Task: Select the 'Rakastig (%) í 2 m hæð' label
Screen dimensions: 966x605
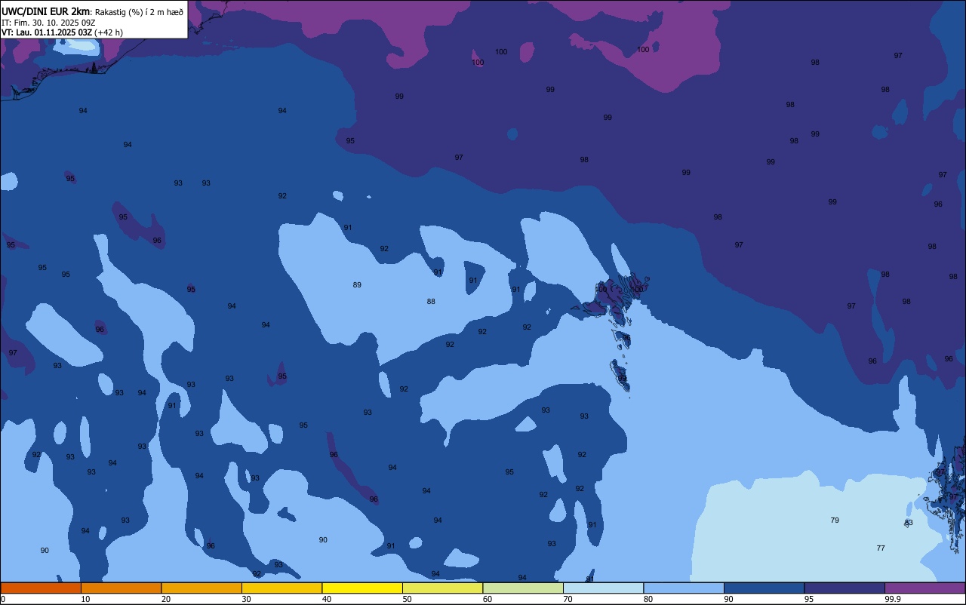Action: 139,12
